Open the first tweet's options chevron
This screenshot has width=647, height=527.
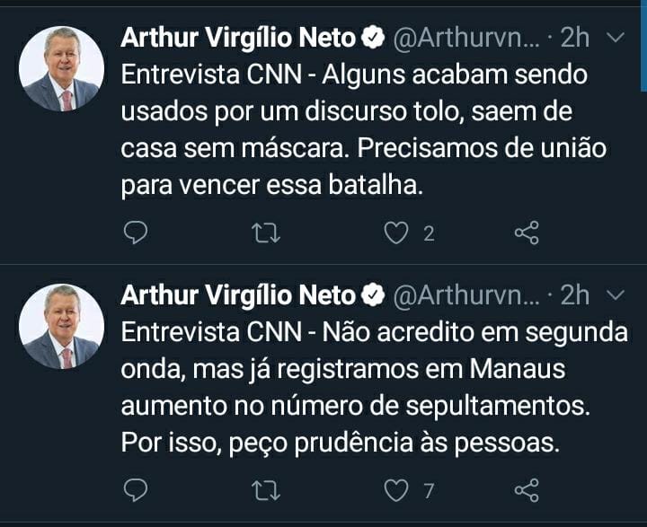point(616,38)
